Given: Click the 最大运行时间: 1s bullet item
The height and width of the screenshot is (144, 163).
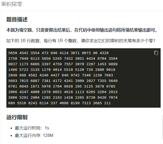Looking at the screenshot, I should pos(32,128).
